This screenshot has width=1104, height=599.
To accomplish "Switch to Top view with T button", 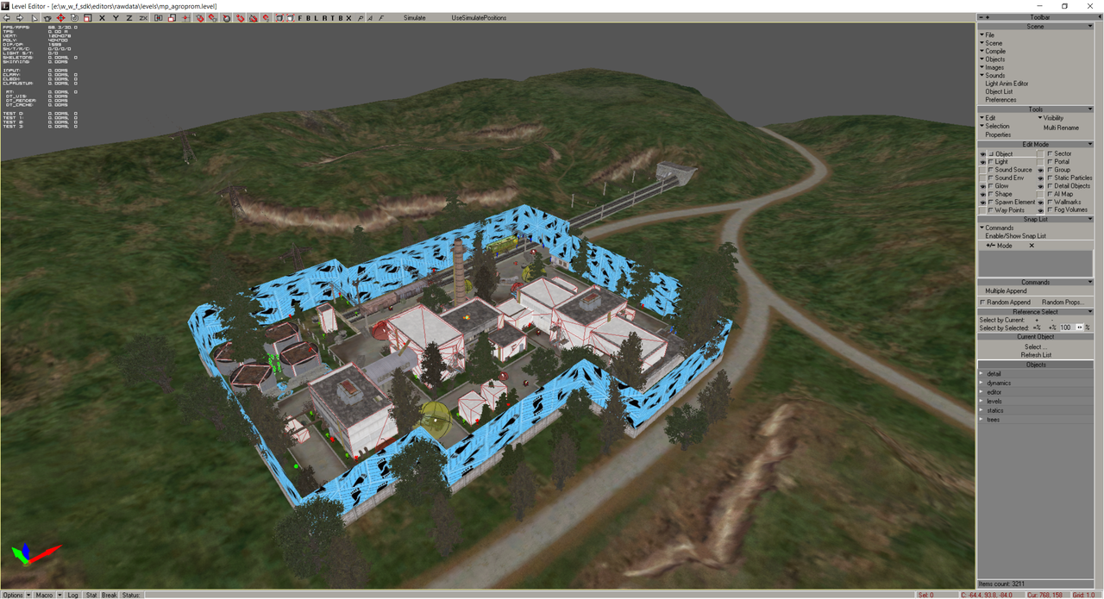I will pyautogui.click(x=333, y=17).
